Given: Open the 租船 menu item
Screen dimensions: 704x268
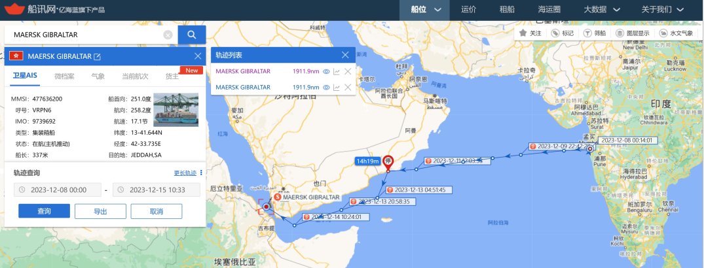Looking at the screenshot, I should 507,9.
